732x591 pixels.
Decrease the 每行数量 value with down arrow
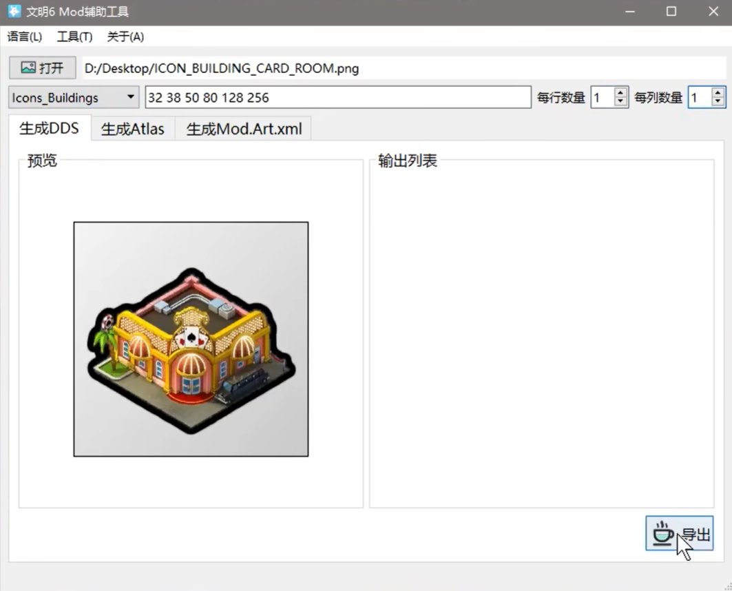coord(620,102)
